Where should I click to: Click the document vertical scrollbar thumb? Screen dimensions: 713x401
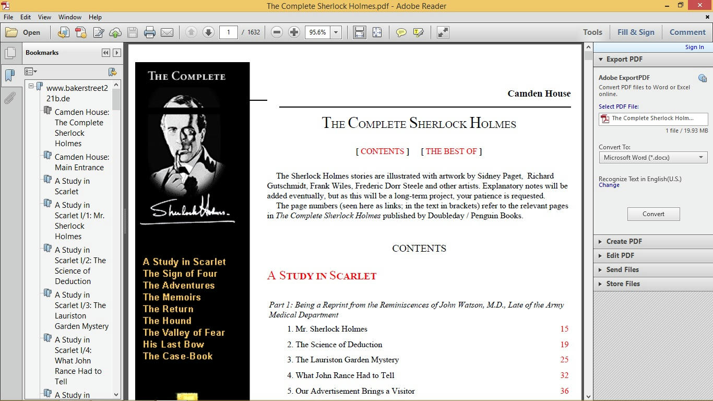tap(588, 55)
